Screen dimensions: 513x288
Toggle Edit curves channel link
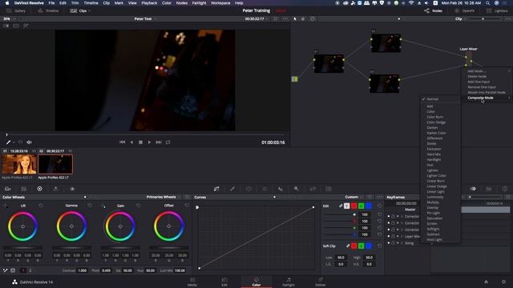click(x=341, y=206)
